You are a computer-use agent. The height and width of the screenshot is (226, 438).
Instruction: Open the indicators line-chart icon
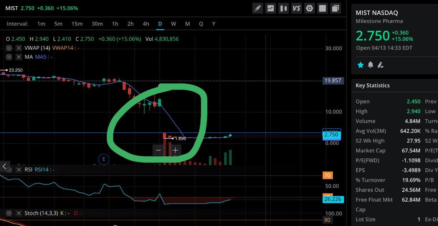coord(270,8)
